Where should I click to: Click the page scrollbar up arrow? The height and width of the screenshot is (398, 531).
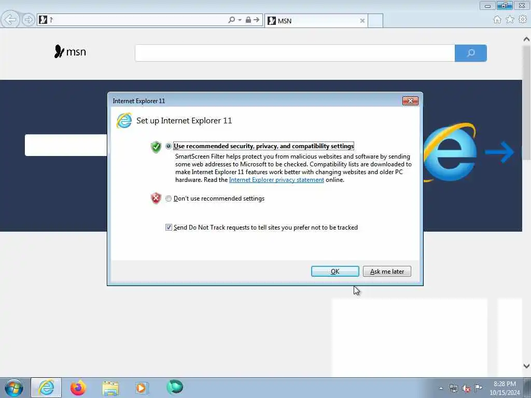(526, 39)
